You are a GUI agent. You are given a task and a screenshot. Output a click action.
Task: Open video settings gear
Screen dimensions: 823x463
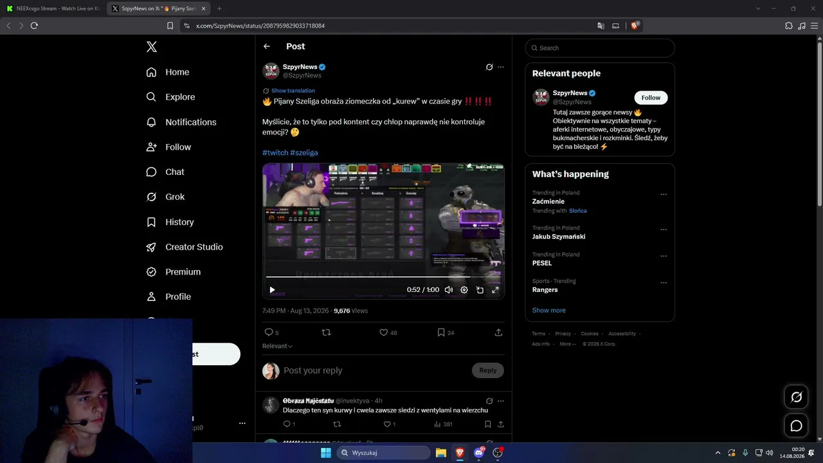(464, 290)
